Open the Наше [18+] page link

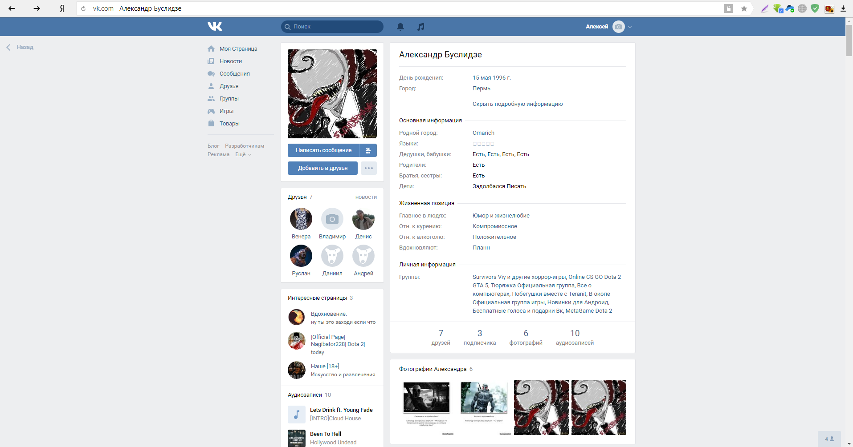325,366
